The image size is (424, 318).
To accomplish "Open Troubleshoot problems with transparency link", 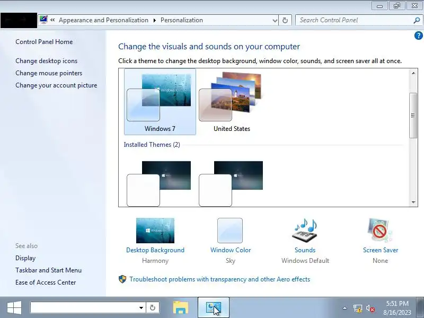I will pyautogui.click(x=219, y=279).
